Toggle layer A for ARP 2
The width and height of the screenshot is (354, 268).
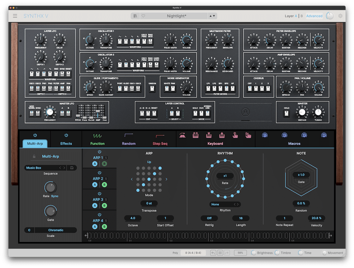95,185
